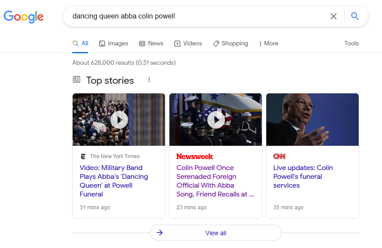Viewport: 382px width, 248px height.
Task: Click '31 mins ago' timestamp
Action: click(x=95, y=207)
